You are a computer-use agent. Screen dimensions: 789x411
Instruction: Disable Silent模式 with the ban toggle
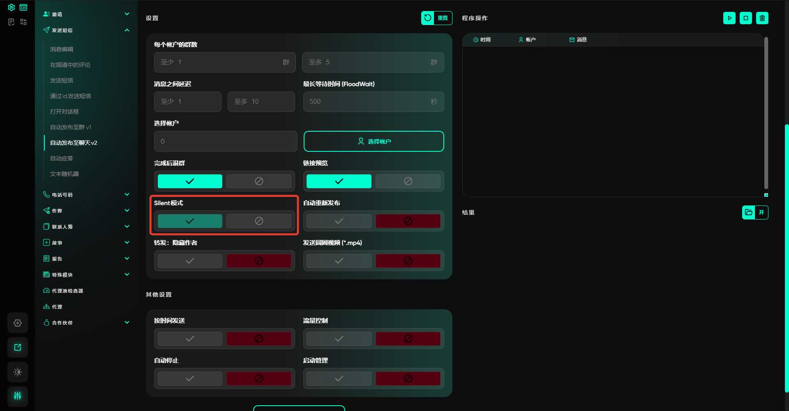259,221
